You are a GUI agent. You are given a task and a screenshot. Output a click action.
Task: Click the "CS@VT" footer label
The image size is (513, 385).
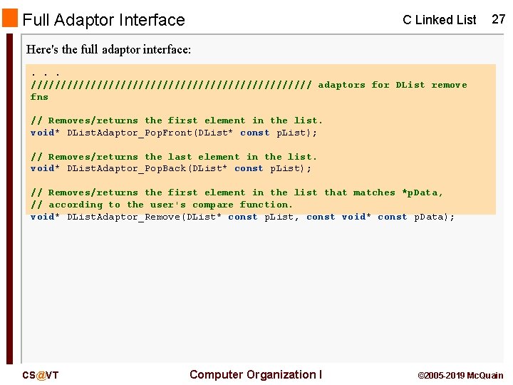(x=41, y=375)
